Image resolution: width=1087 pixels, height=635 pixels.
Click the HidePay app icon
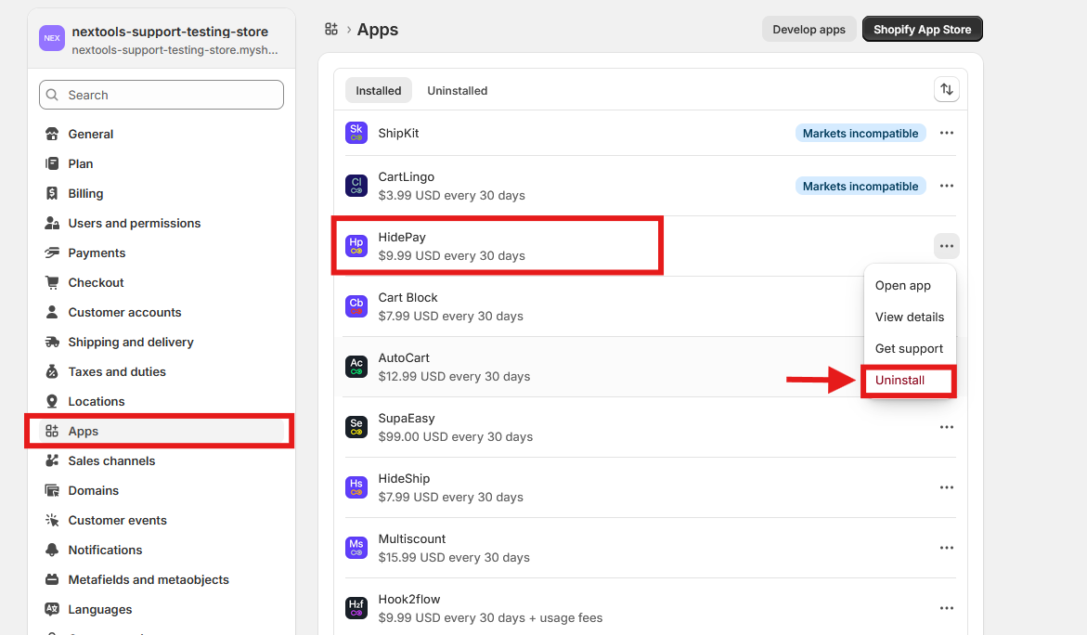click(x=356, y=246)
